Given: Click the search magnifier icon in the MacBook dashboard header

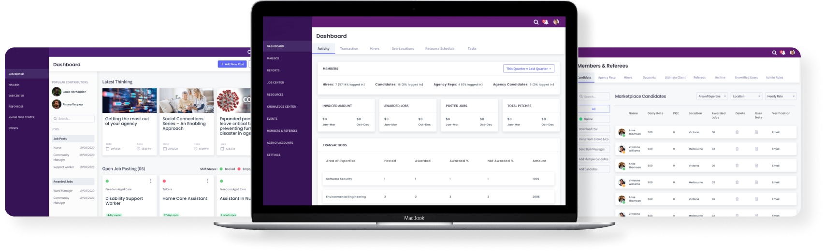Looking at the screenshot, I should (x=536, y=22).
